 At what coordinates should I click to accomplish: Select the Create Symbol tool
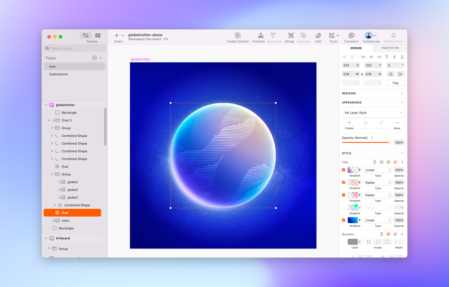(237, 37)
